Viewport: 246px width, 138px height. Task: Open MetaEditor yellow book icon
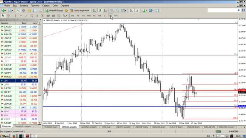point(66,10)
